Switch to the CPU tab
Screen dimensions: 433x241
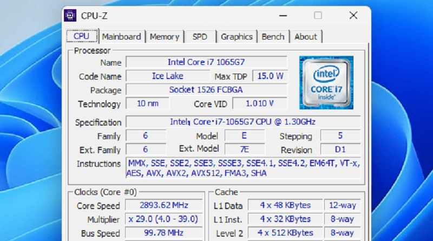[x=82, y=36]
